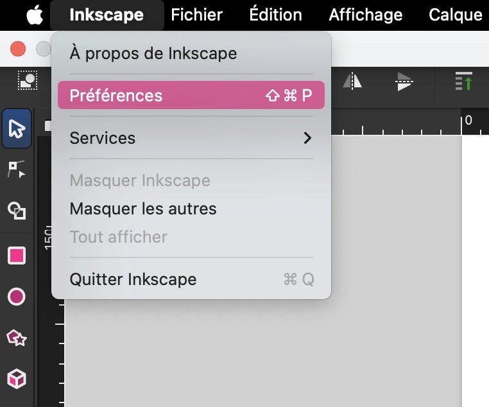The width and height of the screenshot is (489, 407).
Task: Open the Édition menu
Action: click(x=275, y=15)
